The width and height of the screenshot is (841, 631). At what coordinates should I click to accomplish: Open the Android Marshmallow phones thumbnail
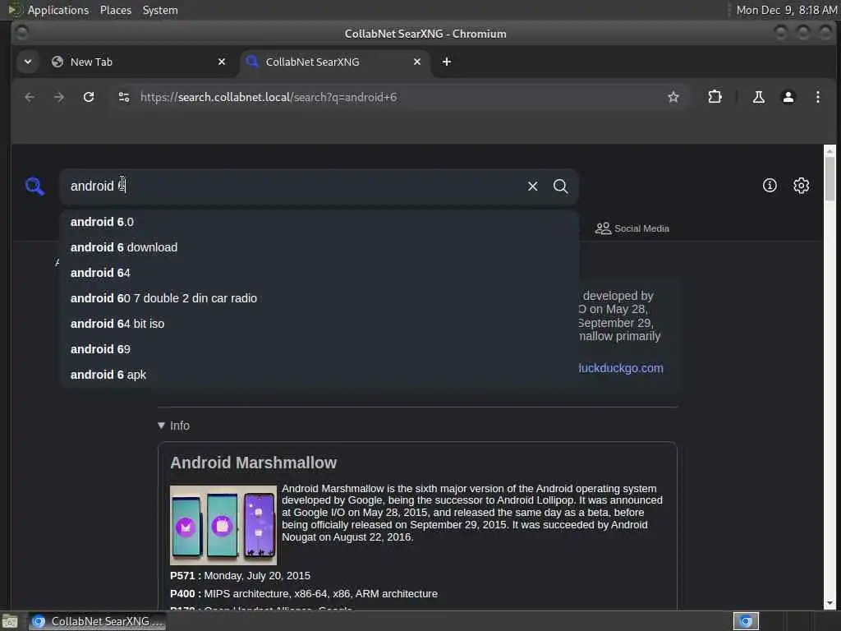coord(223,525)
